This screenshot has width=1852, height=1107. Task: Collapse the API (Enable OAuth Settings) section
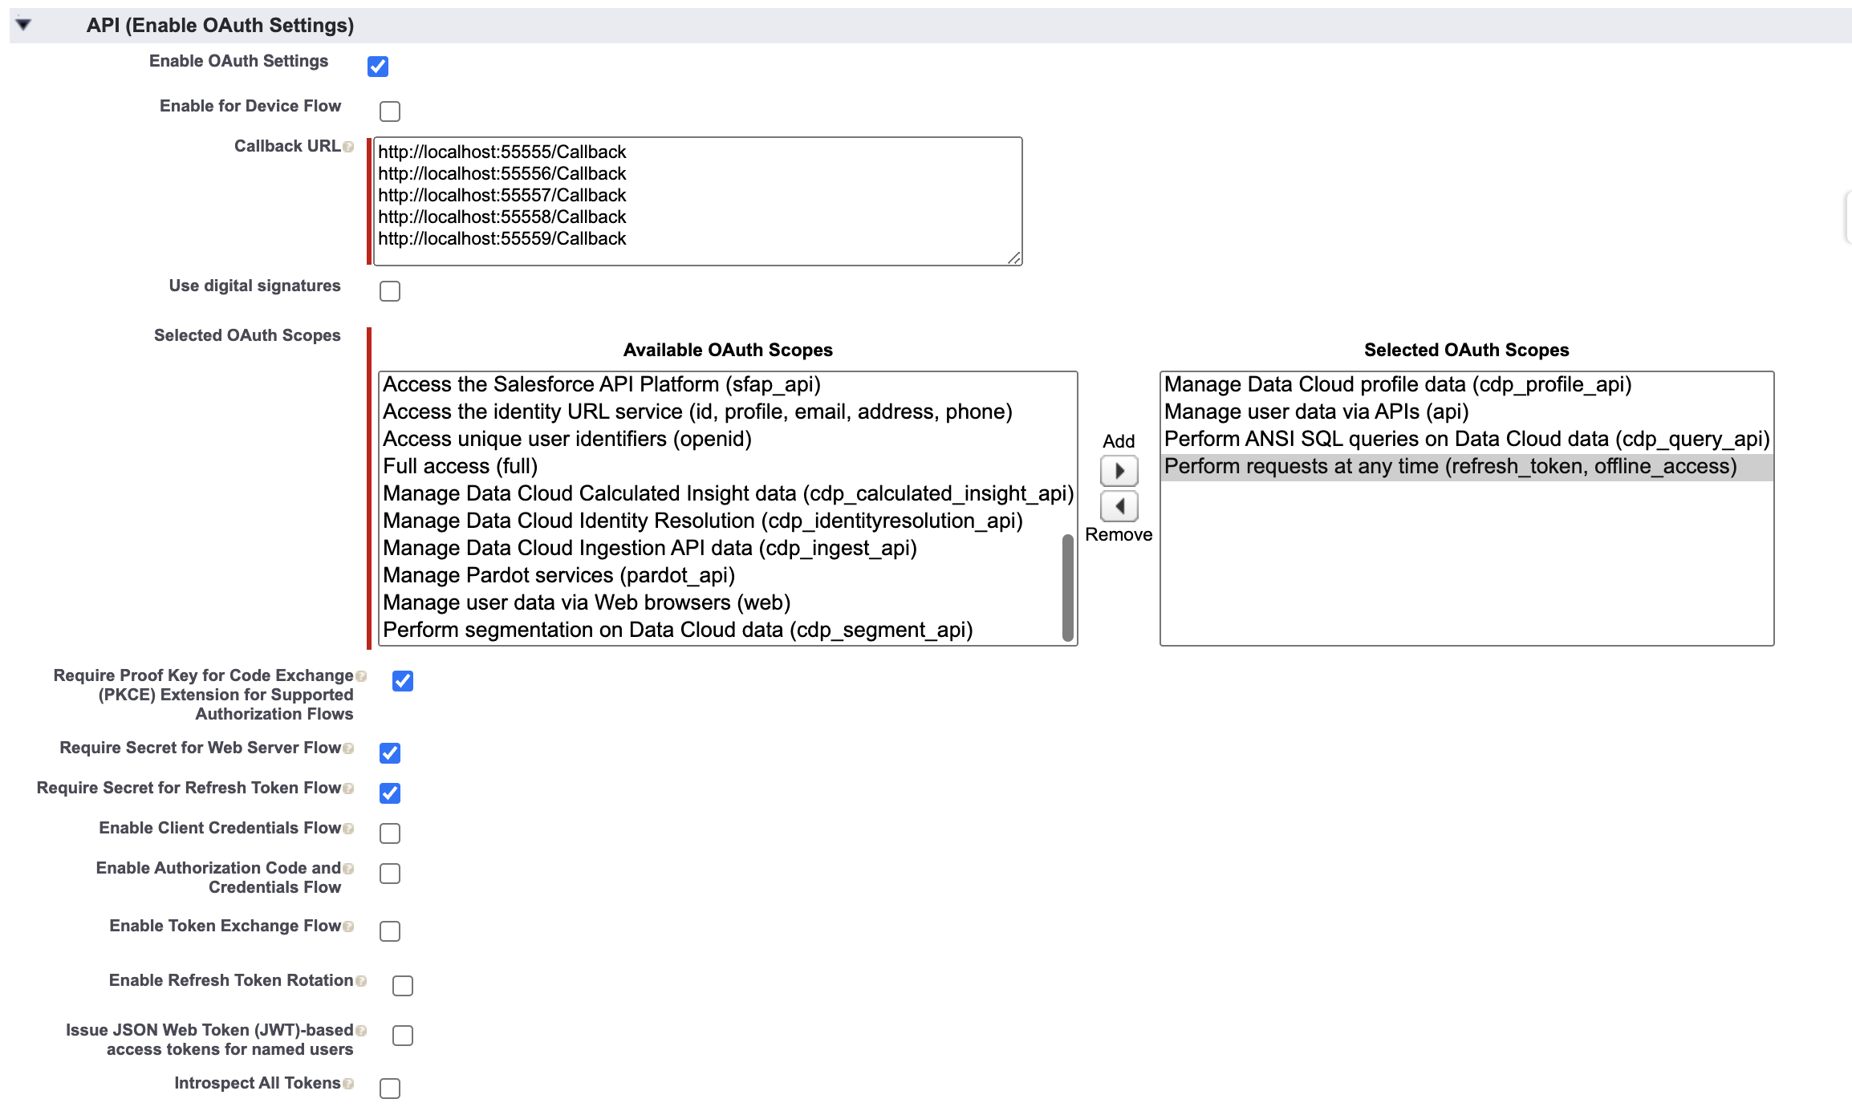(25, 24)
